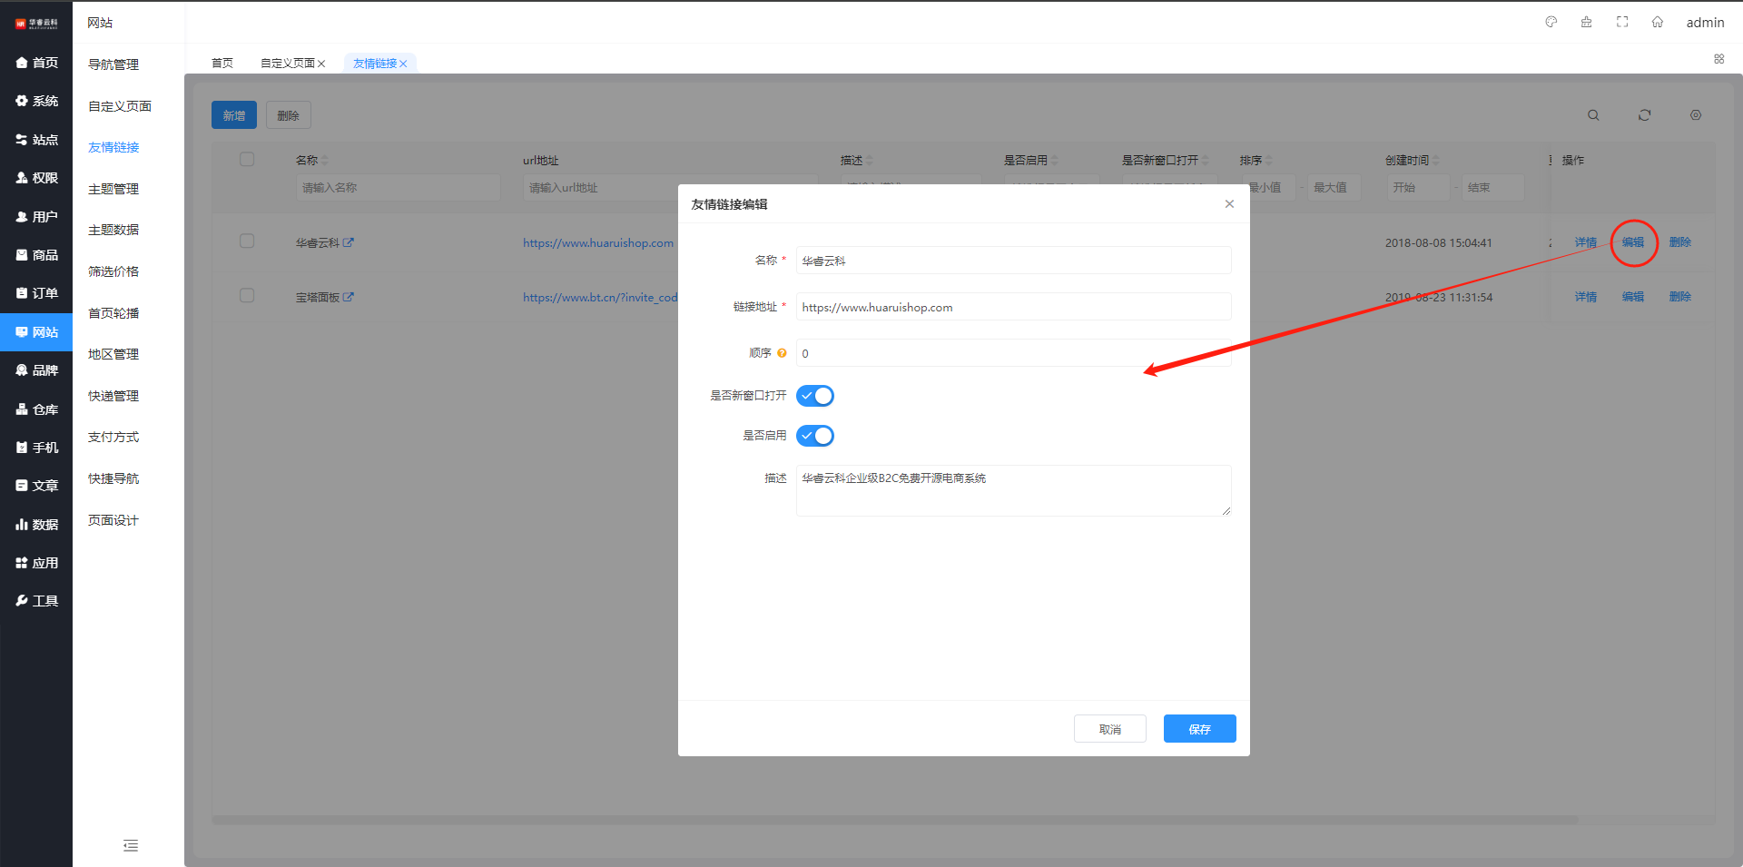Disable the 是否启用 switch

click(814, 436)
